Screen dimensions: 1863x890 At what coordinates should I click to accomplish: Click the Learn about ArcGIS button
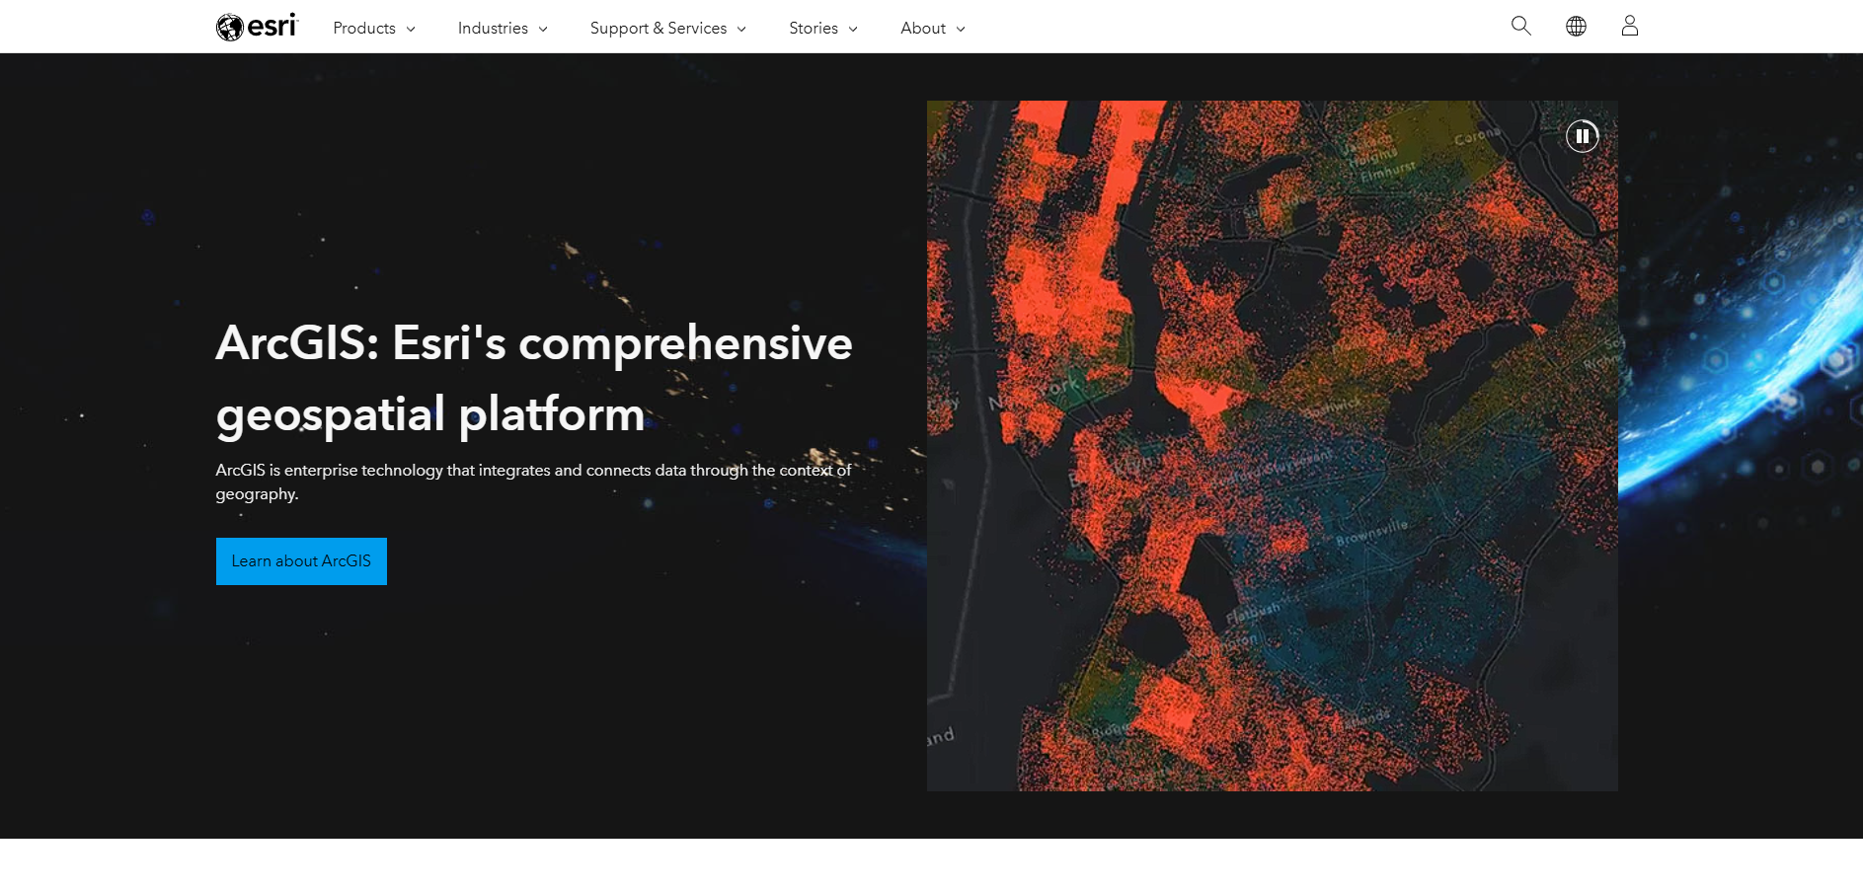pos(301,560)
